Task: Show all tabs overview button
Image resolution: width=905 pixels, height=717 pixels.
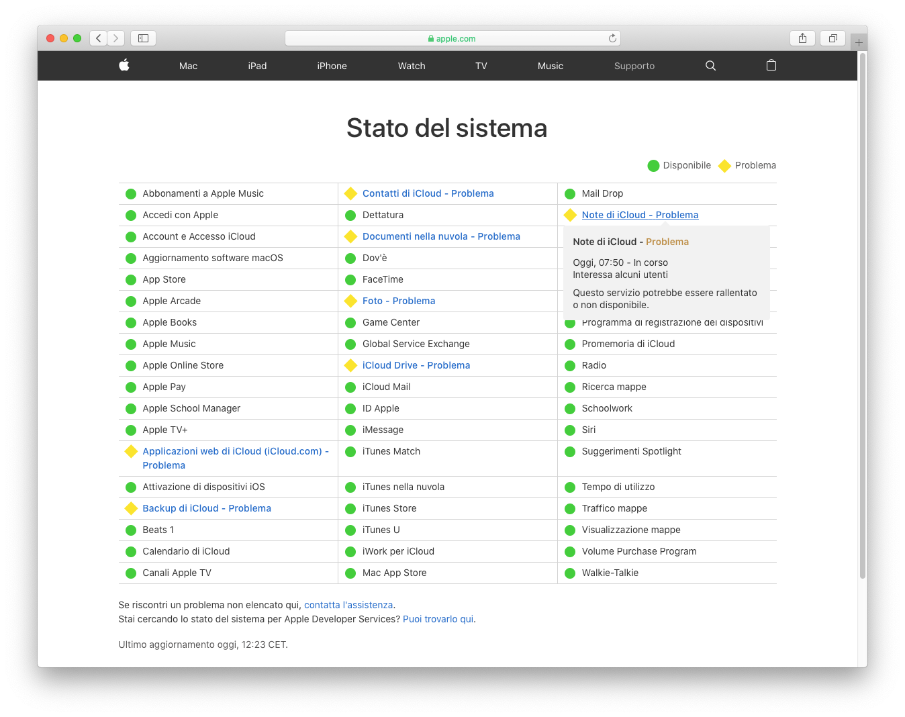Action: click(832, 38)
